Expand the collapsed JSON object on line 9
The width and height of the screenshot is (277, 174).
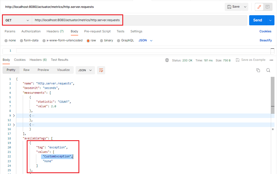pos(14,115)
